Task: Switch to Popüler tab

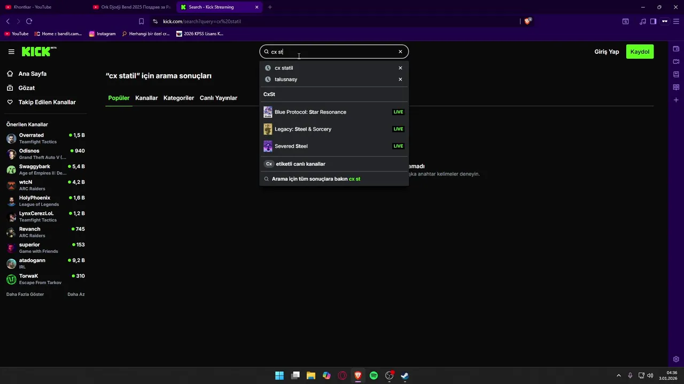Action: (x=119, y=98)
